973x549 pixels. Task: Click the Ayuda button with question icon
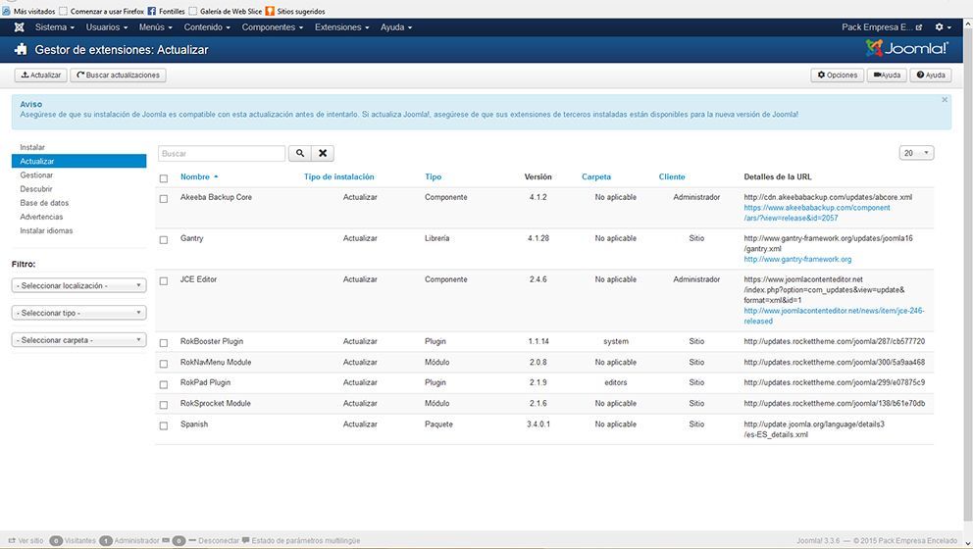tap(931, 75)
